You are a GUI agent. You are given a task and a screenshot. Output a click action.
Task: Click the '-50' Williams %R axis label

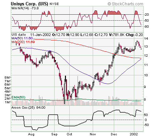146,21
